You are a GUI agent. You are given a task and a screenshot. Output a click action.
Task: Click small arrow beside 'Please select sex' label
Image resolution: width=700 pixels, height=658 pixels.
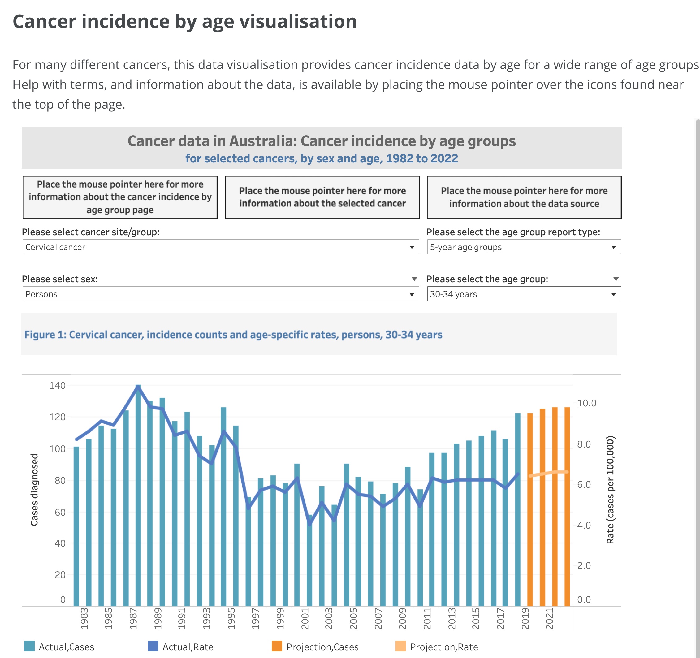tap(414, 279)
